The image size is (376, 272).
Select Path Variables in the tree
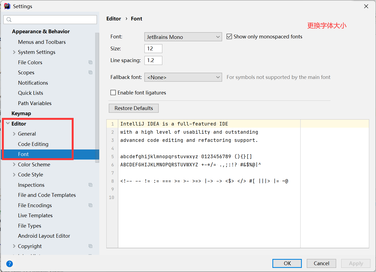[35, 103]
